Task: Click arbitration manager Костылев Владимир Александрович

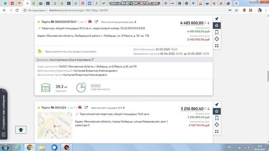Action: coord(95,70)
